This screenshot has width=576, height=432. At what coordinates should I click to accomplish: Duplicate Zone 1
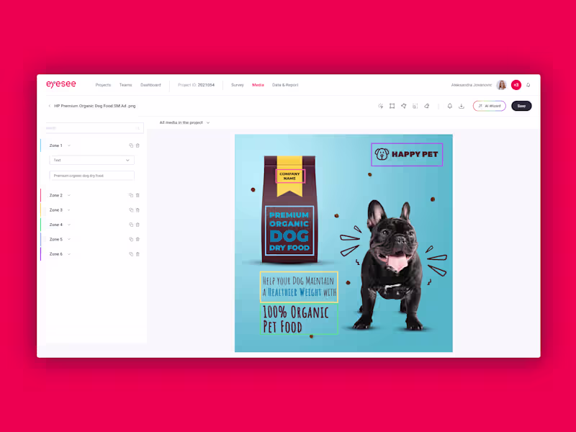[131, 145]
